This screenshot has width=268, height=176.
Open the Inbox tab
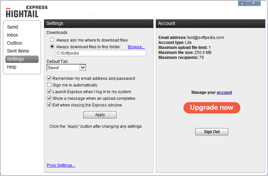[12, 35]
